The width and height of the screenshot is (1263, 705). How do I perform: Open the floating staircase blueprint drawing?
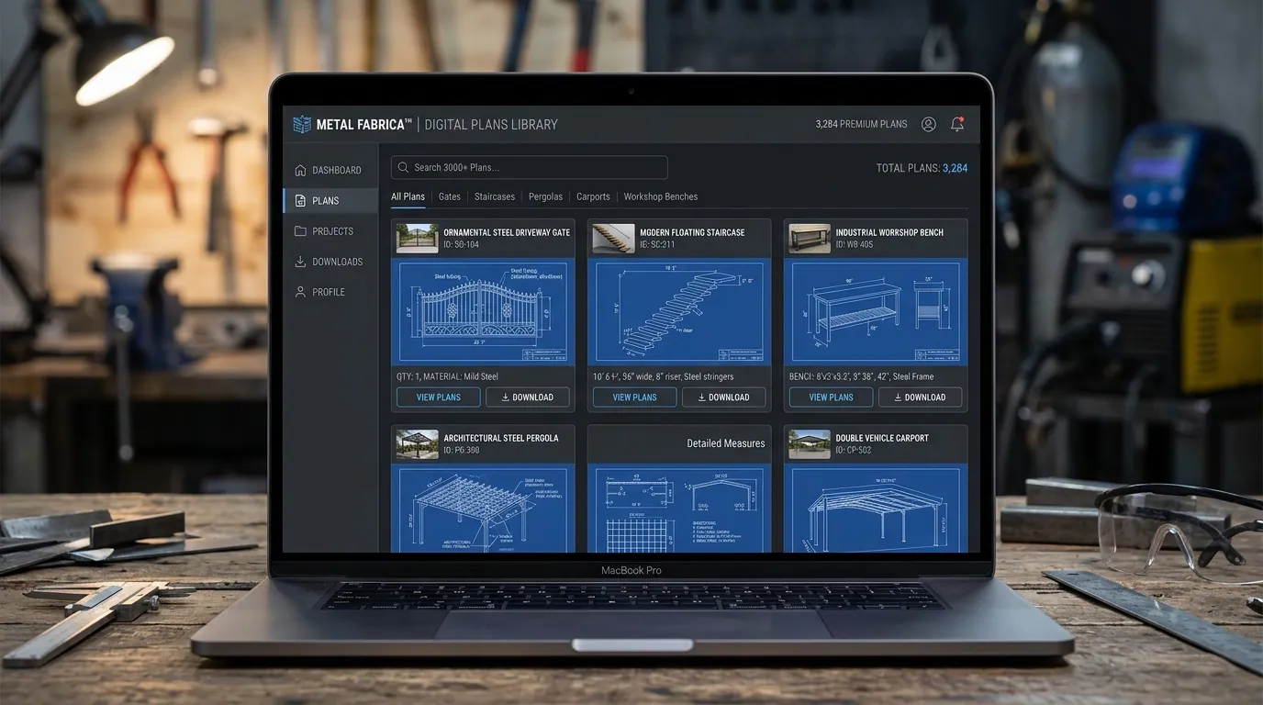point(679,312)
